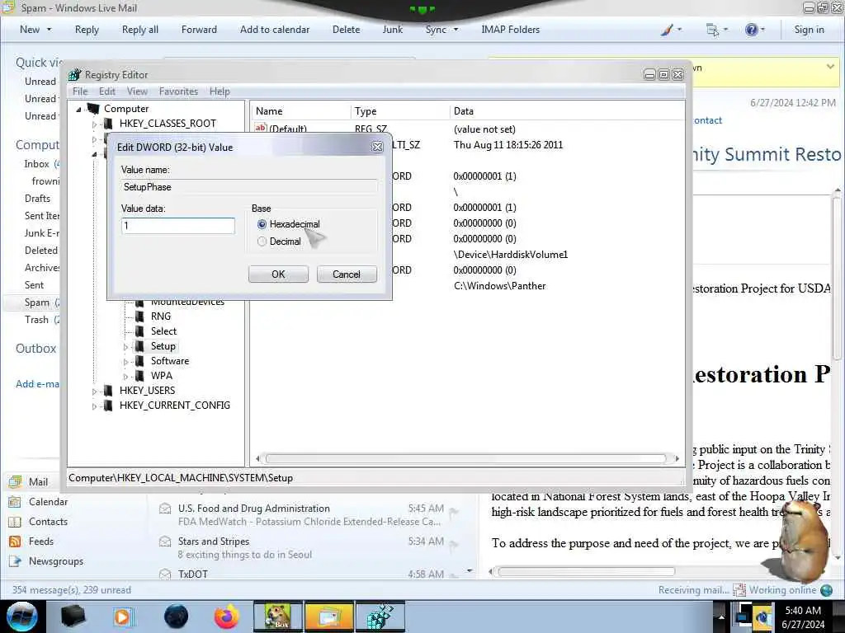
Task: Open the menus layout icon
Action: (712, 30)
